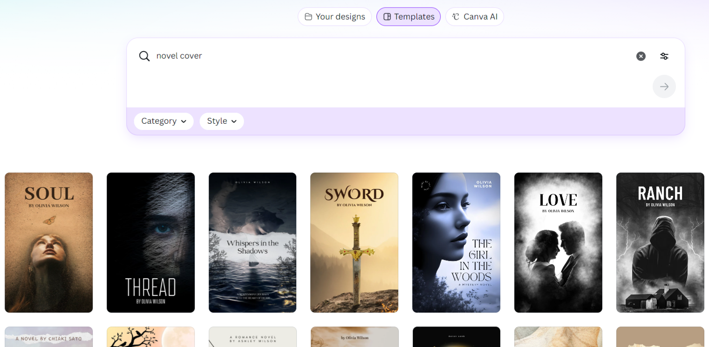Open the THREAD cover template
The image size is (709, 347).
click(150, 242)
